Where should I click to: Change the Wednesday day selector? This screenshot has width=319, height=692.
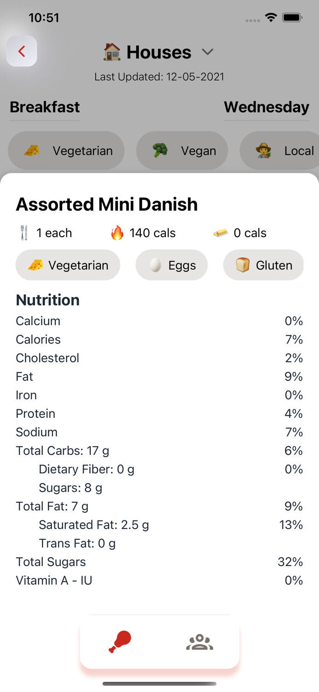pos(266,107)
